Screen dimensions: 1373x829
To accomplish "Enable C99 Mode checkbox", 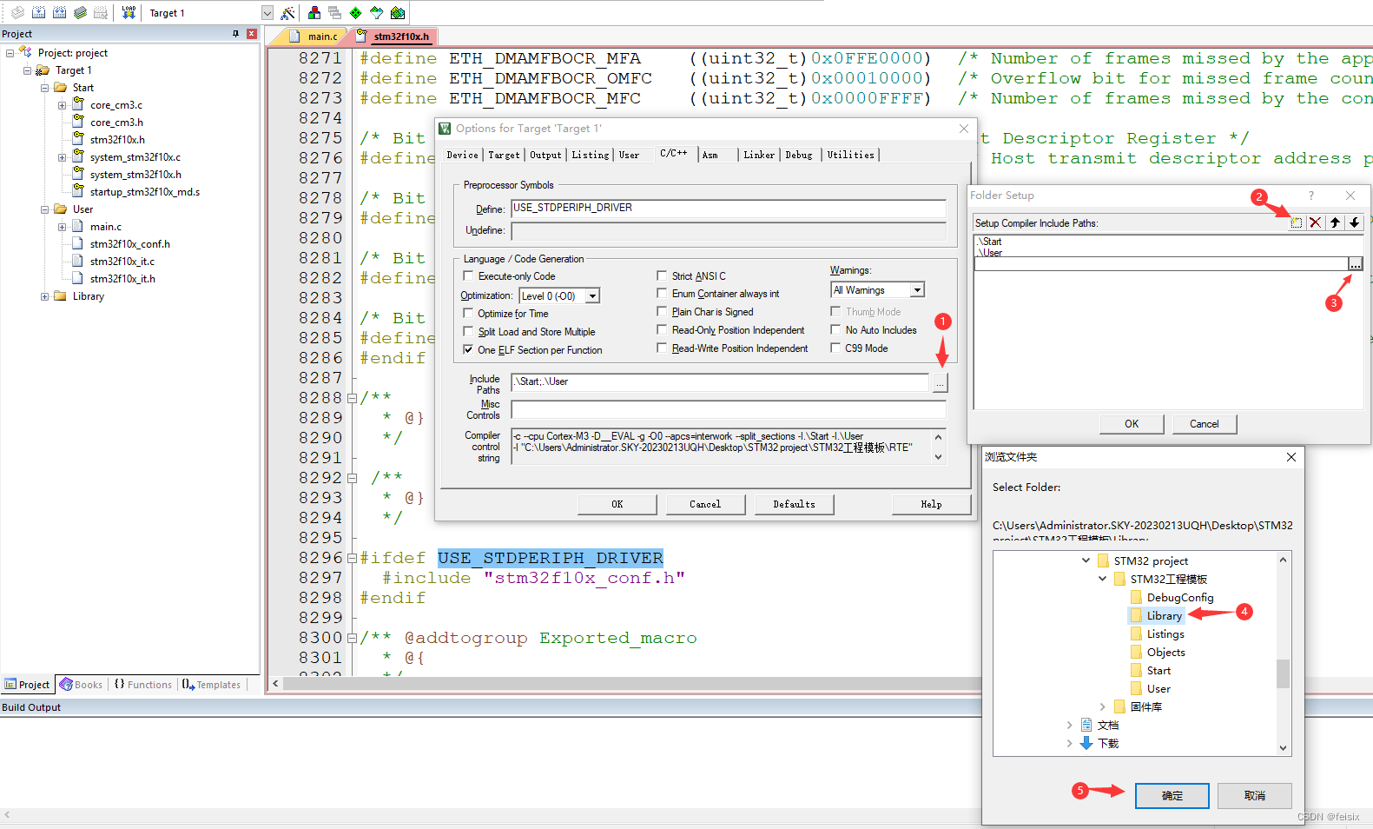I will [835, 348].
